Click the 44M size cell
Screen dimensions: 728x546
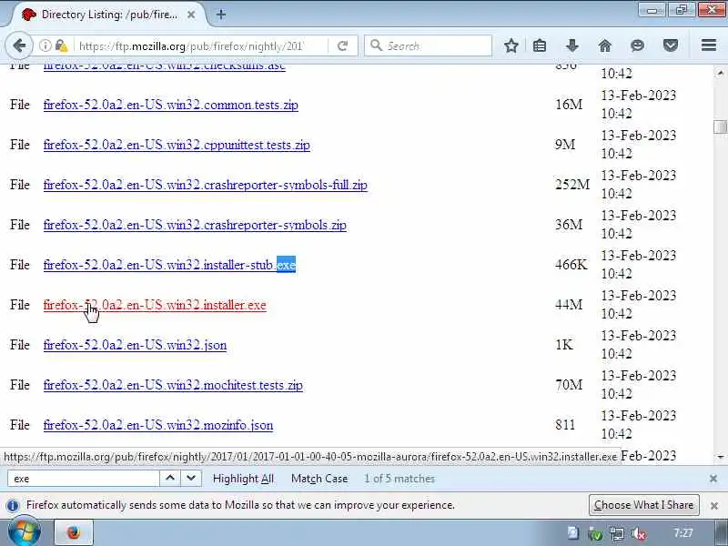pos(569,305)
